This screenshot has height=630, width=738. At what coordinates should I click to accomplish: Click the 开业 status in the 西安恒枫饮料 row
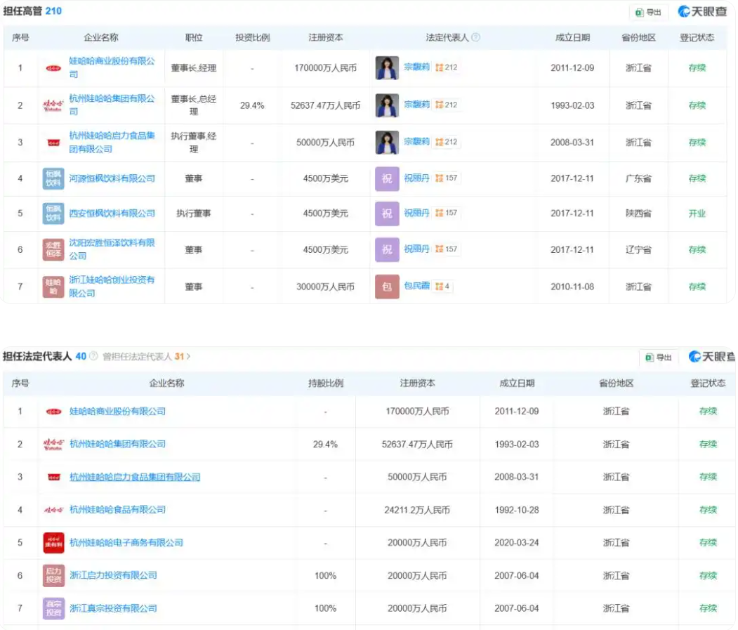point(697,214)
